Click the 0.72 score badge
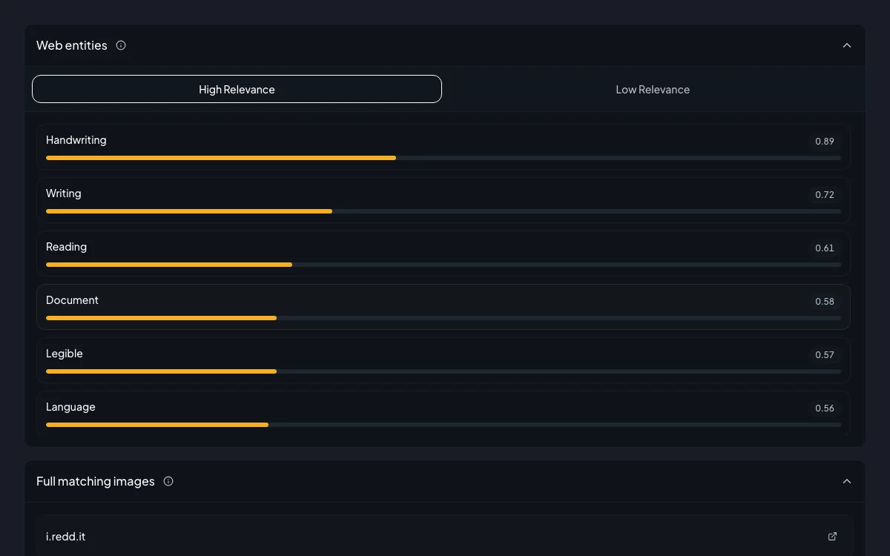 (x=825, y=194)
